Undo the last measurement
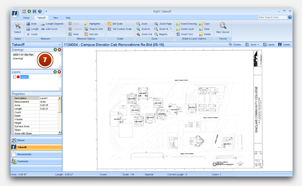The width and height of the screenshot is (302, 186). point(74,34)
